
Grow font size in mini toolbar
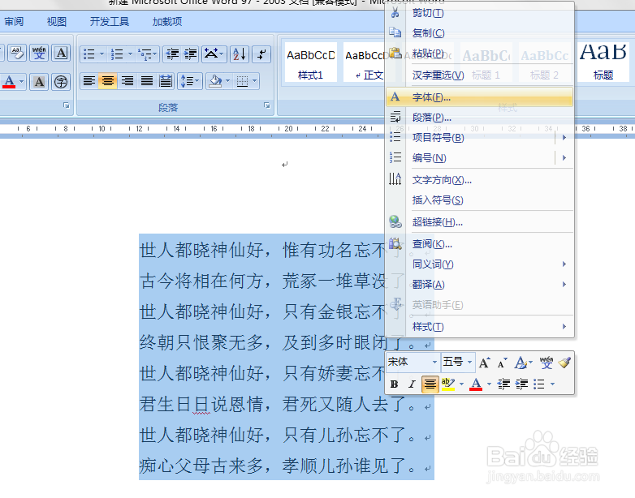484,363
